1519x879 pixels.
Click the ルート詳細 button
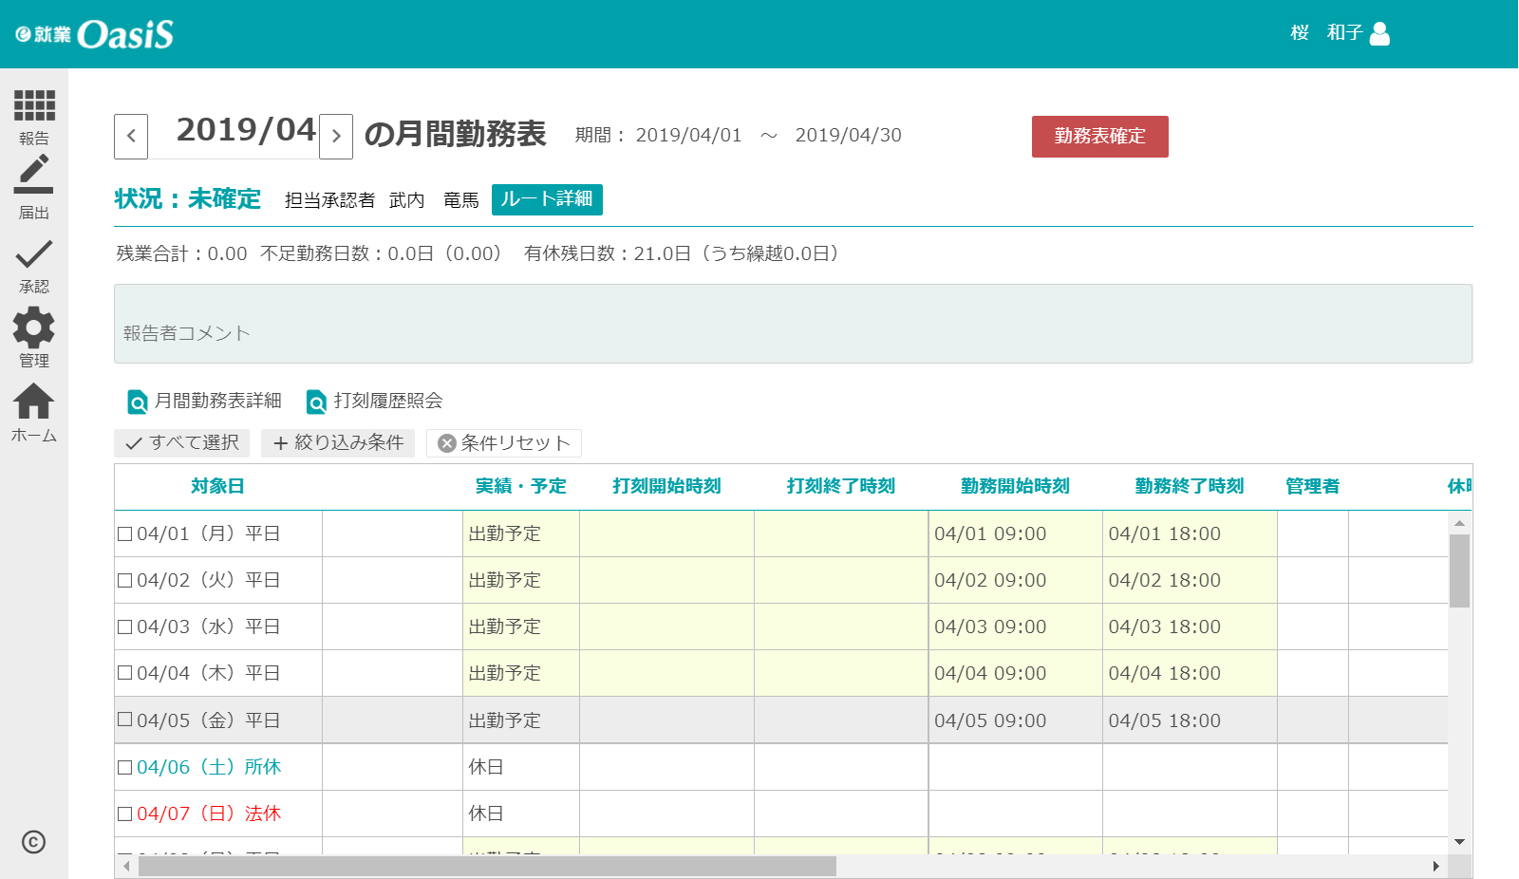tap(547, 199)
